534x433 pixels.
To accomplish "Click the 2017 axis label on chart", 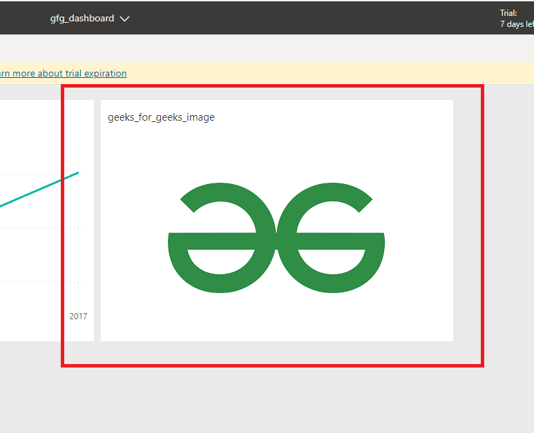I will coord(78,316).
